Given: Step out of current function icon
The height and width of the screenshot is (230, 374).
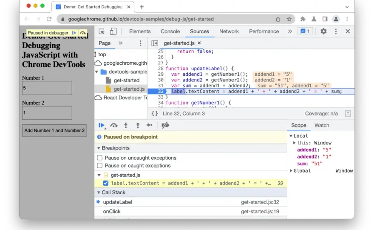Looking at the screenshot, I should (x=138, y=125).
